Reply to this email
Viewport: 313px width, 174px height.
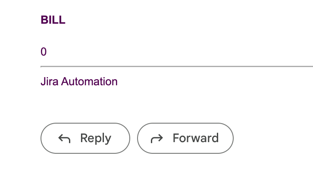(x=85, y=138)
